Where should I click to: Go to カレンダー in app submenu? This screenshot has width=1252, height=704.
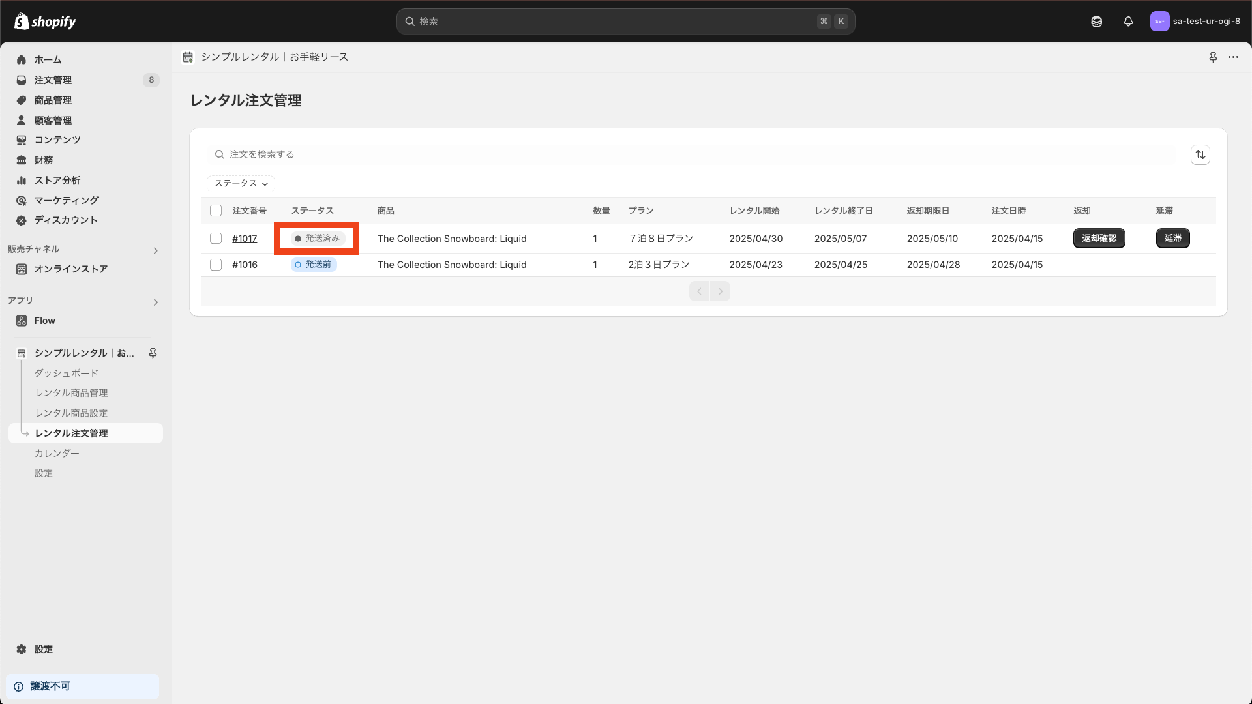pyautogui.click(x=57, y=453)
